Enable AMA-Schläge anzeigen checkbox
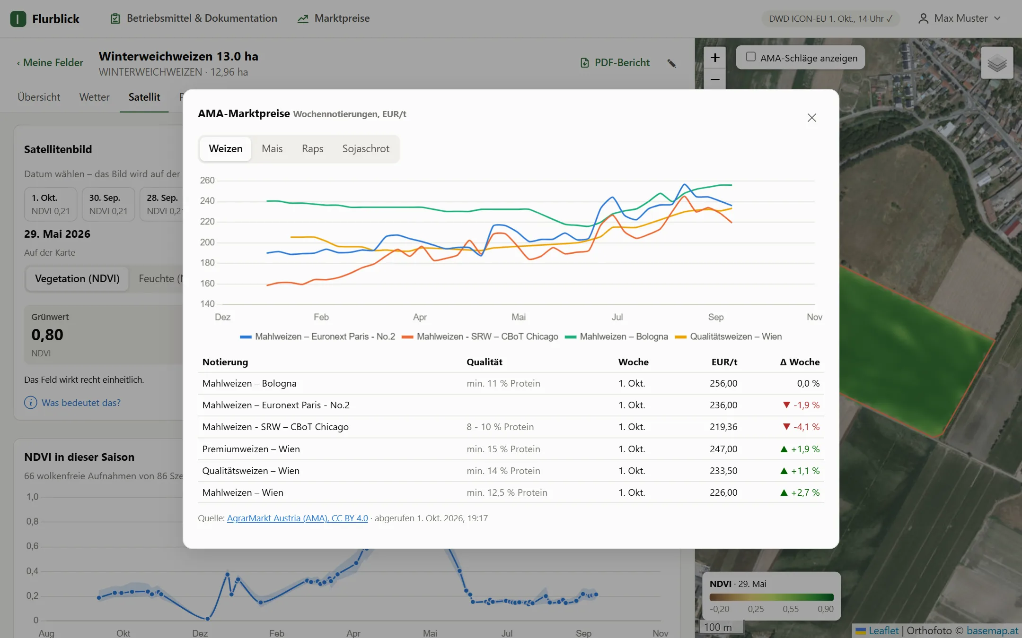 click(751, 57)
